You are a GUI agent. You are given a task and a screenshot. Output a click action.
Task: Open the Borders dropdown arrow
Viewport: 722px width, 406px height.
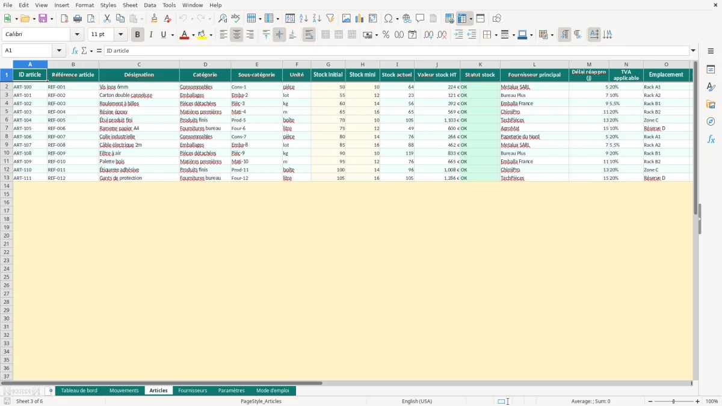pos(495,35)
